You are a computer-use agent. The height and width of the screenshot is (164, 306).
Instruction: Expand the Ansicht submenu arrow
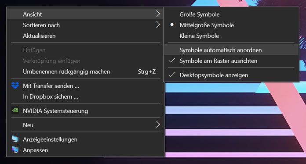158,14
